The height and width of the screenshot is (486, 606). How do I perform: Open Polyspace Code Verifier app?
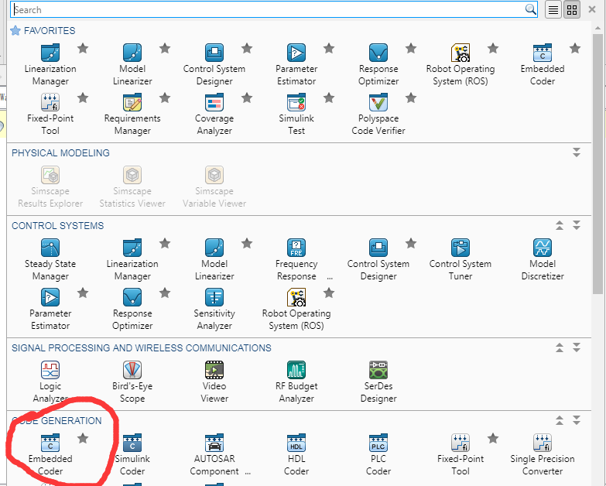(x=378, y=114)
